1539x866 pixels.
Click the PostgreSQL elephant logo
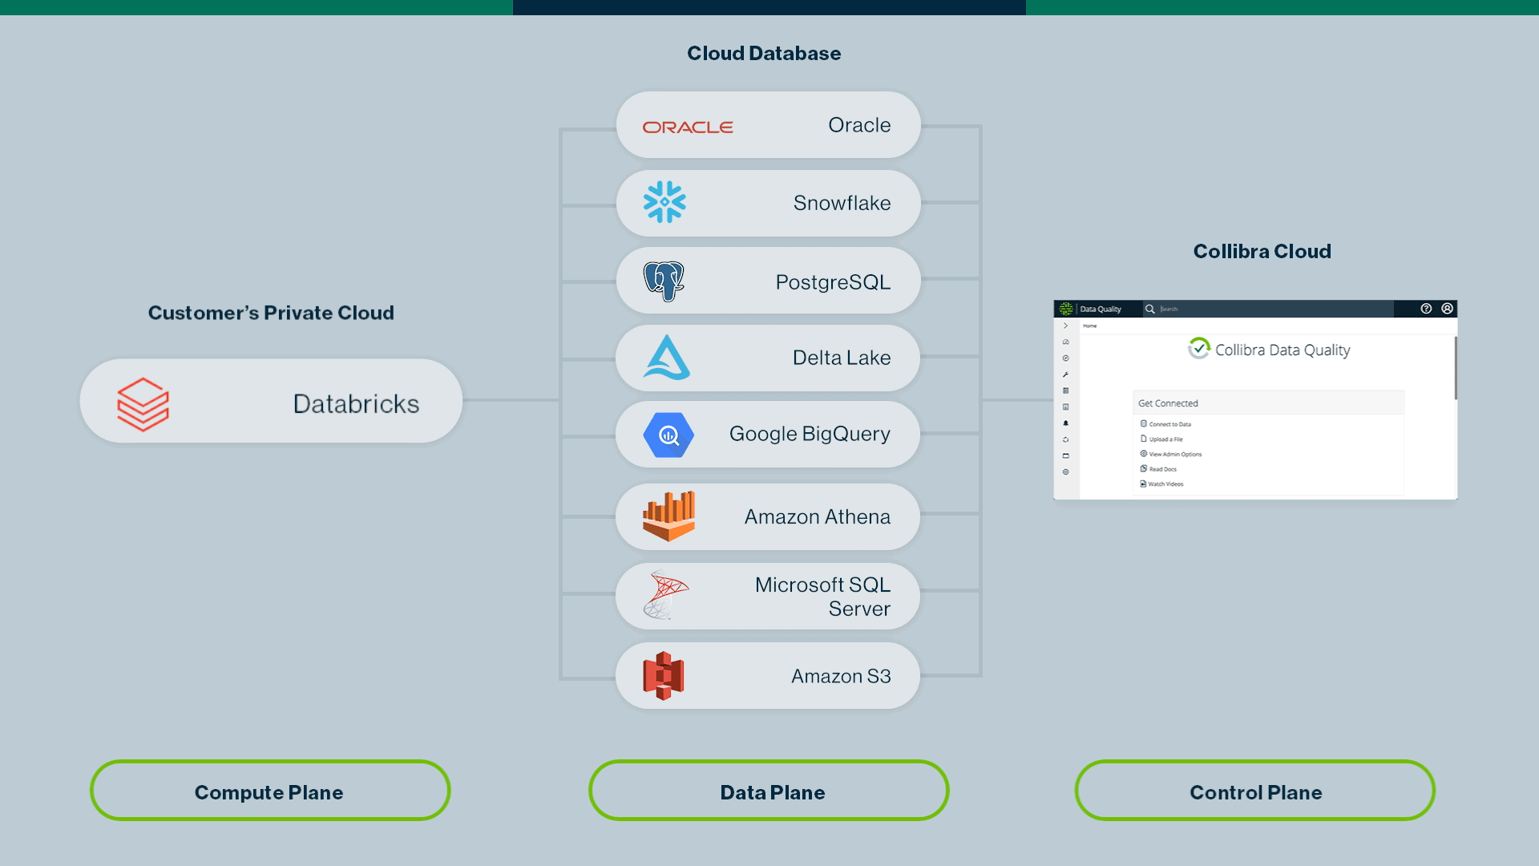665,280
